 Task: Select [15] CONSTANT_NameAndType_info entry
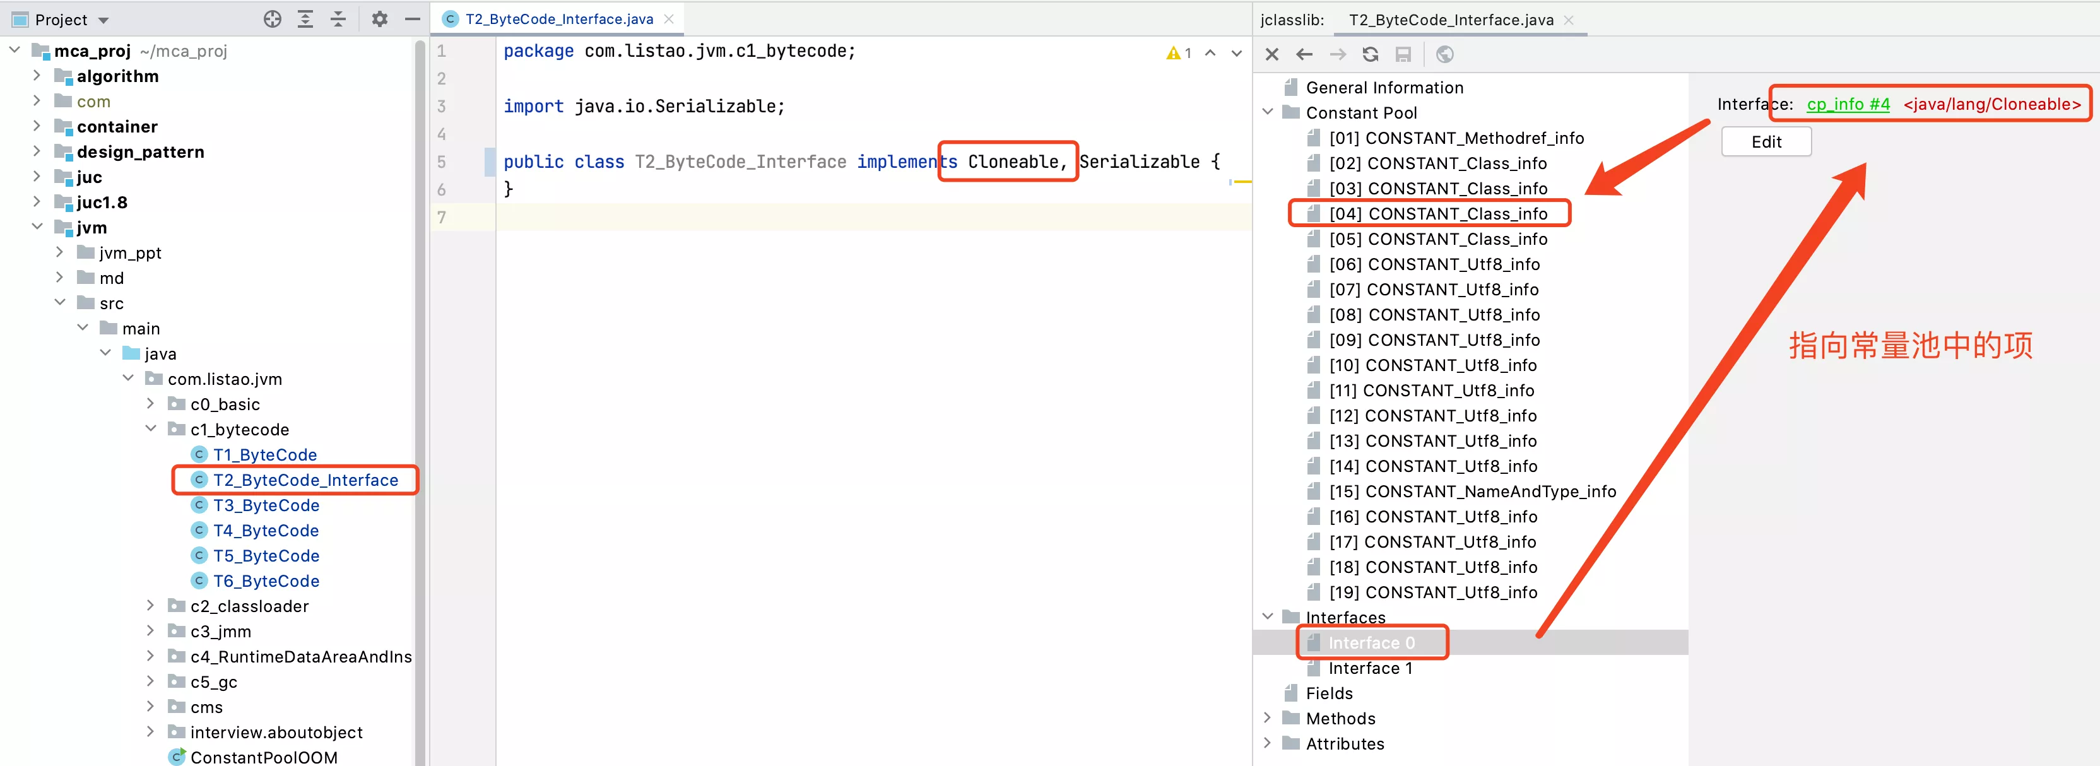tap(1472, 492)
